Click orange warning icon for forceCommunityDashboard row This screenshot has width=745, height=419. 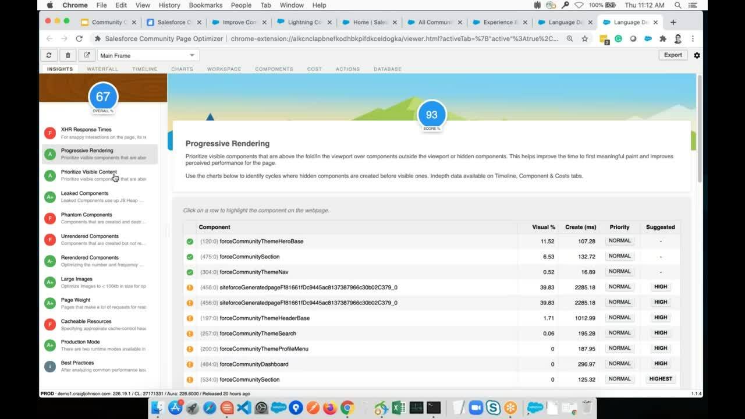190,364
